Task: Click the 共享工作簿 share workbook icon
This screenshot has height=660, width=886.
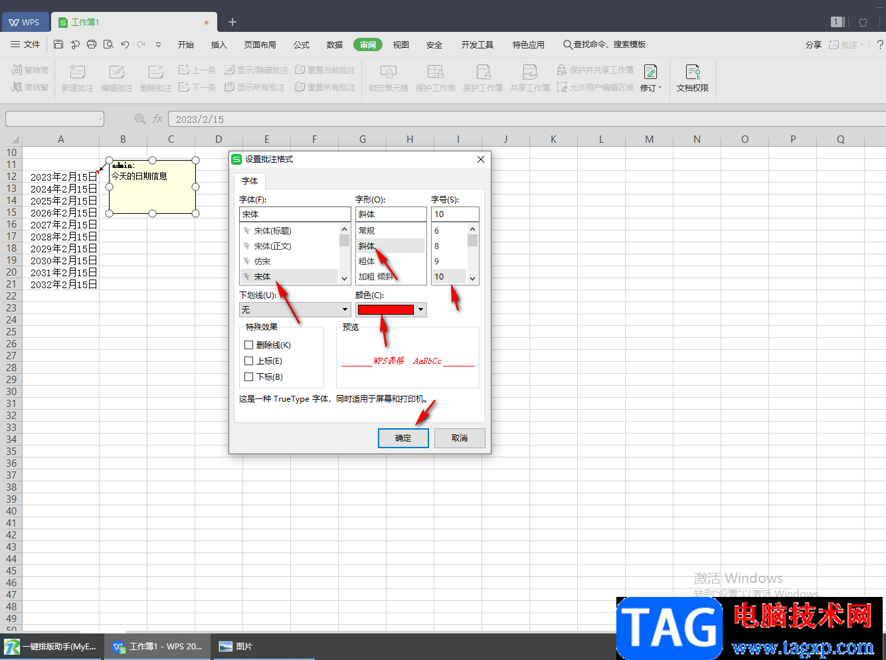Action: tap(530, 71)
